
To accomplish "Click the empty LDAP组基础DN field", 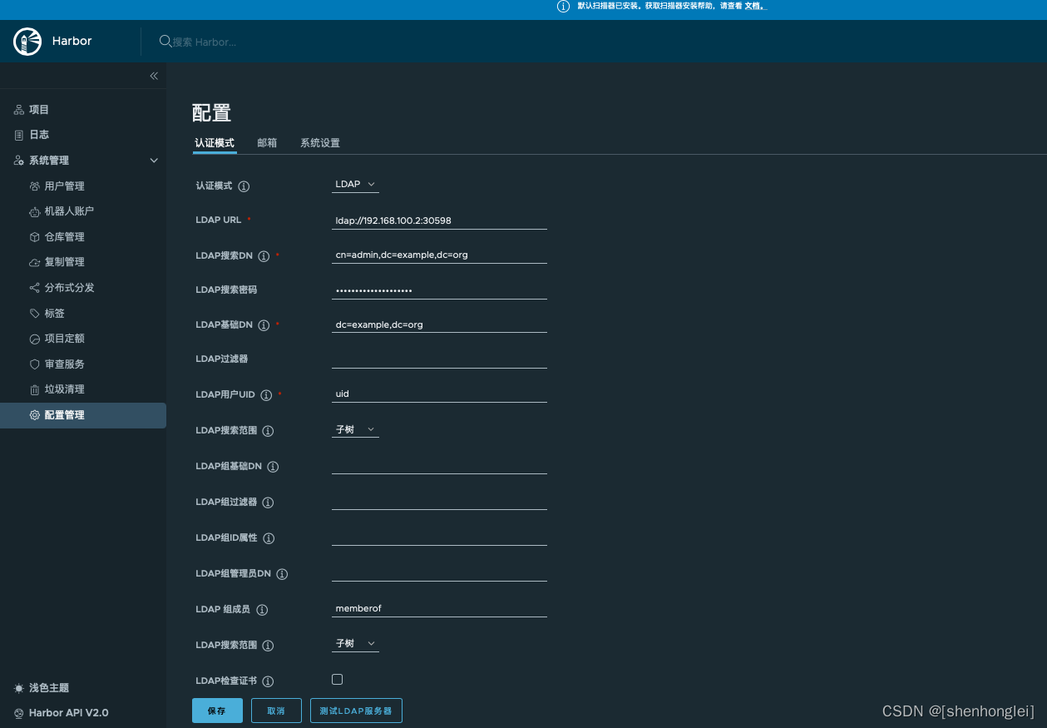I will tap(439, 465).
